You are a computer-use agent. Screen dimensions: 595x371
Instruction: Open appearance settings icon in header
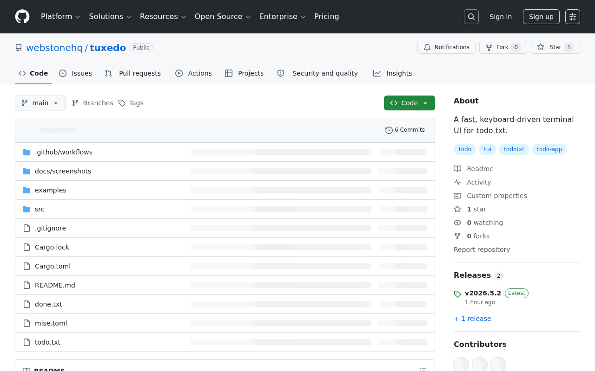[x=573, y=17]
